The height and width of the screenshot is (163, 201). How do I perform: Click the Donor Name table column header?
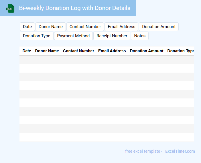(x=47, y=51)
